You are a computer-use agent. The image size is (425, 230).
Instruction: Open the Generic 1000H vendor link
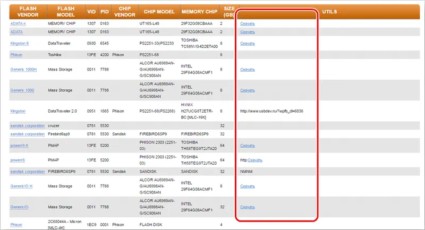pos(23,70)
